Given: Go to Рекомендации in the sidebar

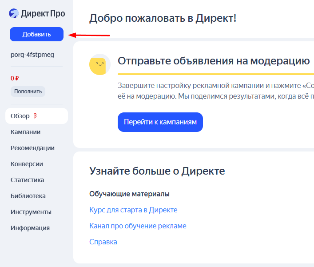Looking at the screenshot, I should click(32, 148).
